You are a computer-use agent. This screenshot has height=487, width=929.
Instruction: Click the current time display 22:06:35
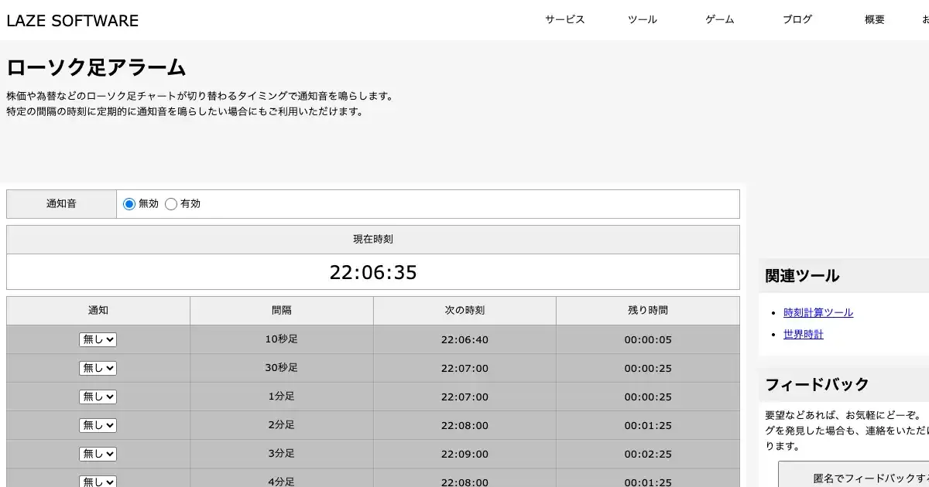(373, 273)
